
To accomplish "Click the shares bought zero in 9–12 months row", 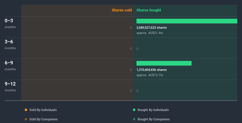I will pyautogui.click(x=137, y=91).
